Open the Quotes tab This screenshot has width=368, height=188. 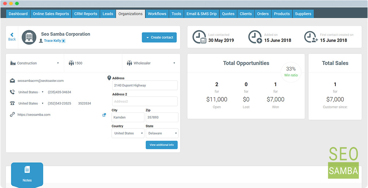coord(228,14)
